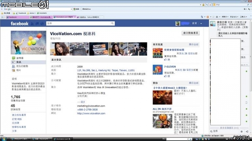This screenshot has height=141, width=252.
Task: Click the hide chat sidebar icon
Action: pyautogui.click(x=247, y=132)
